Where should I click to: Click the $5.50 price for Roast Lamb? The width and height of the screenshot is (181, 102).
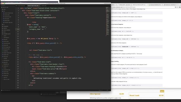161,95
